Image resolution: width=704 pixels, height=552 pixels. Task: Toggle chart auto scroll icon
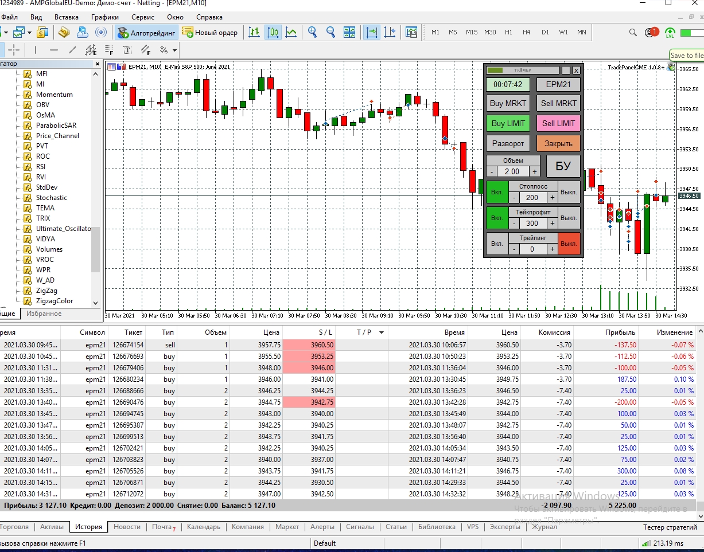372,33
